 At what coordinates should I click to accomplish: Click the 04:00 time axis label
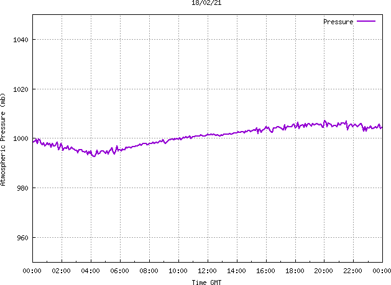[x=91, y=271]
